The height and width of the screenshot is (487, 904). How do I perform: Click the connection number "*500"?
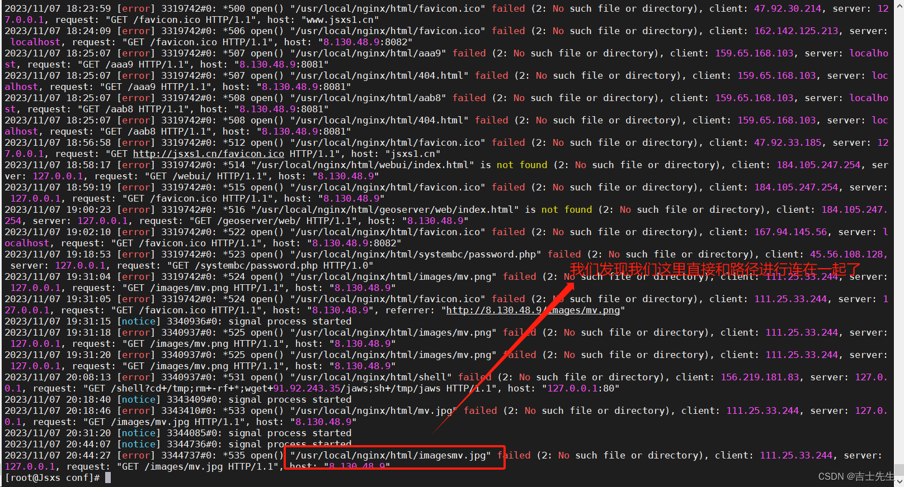pos(234,8)
